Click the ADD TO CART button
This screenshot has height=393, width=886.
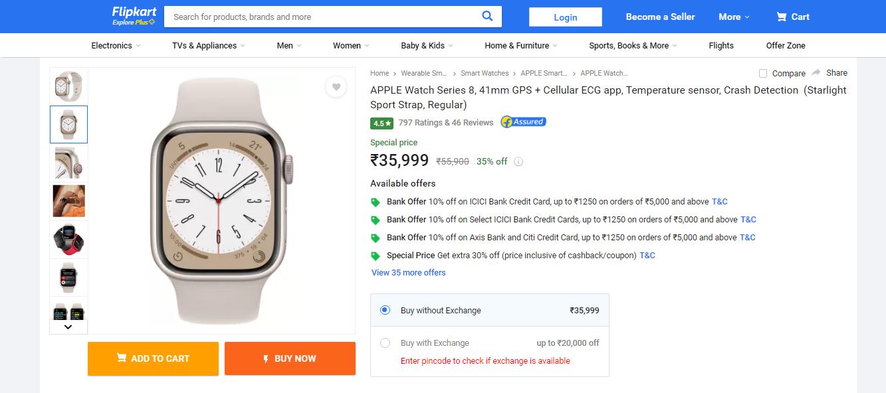pyautogui.click(x=153, y=358)
